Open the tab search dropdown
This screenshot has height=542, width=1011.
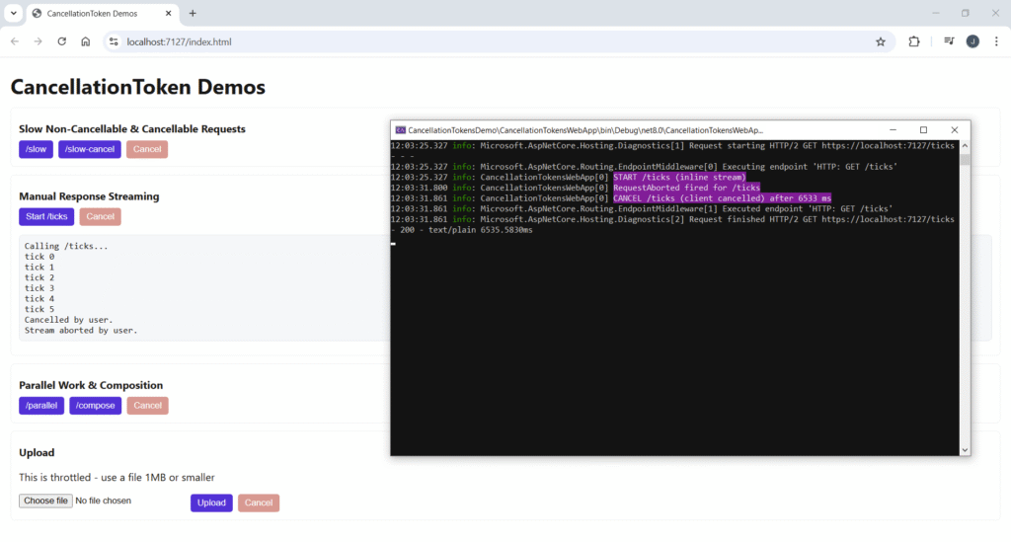tap(13, 13)
